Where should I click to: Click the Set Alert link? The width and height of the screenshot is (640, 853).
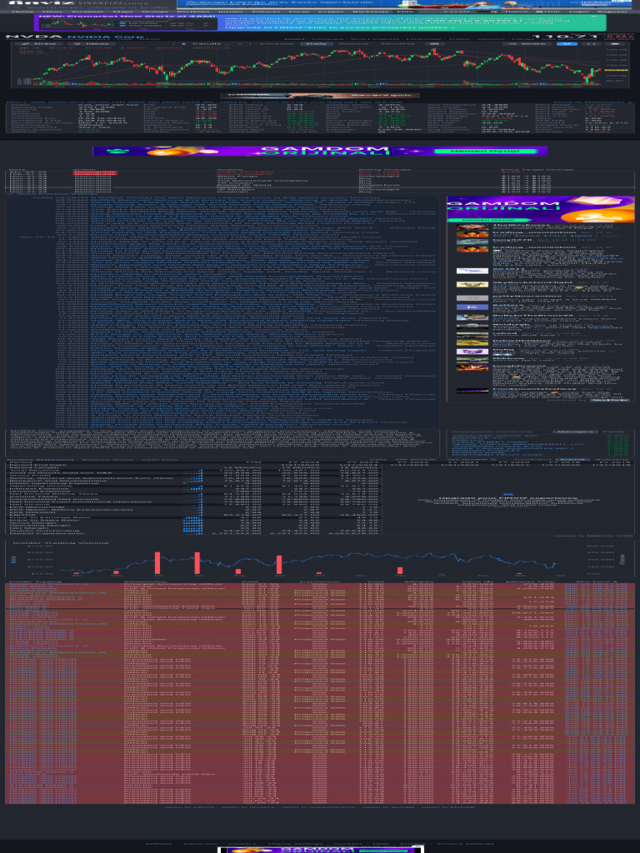point(619,38)
